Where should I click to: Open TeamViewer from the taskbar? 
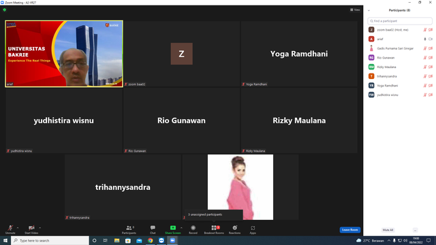click(x=161, y=240)
